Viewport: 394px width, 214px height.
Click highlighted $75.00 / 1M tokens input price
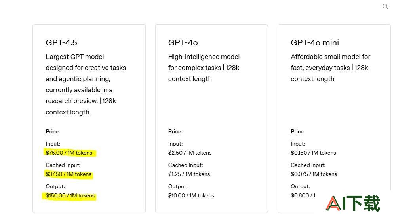click(x=69, y=153)
